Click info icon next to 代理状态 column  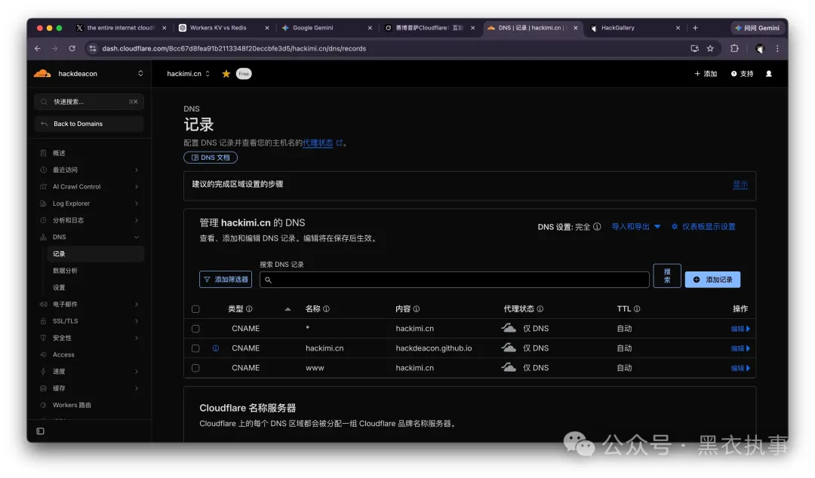tap(540, 309)
